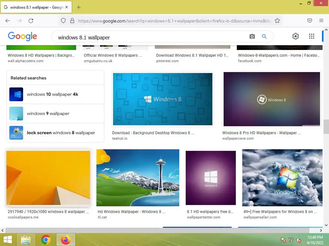Go back with the browser back arrow
329x246 pixels.
(8, 20)
